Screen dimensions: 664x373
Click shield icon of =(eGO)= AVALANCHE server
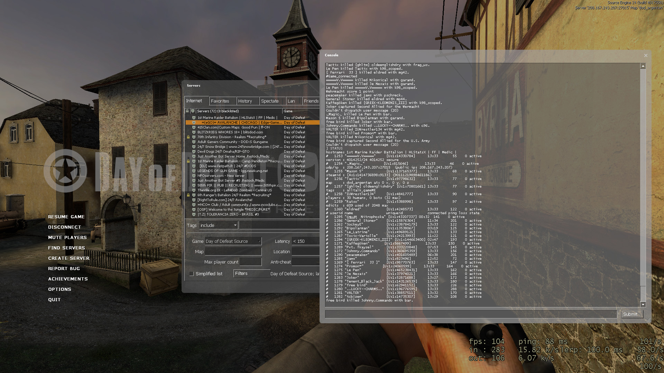[x=194, y=123]
